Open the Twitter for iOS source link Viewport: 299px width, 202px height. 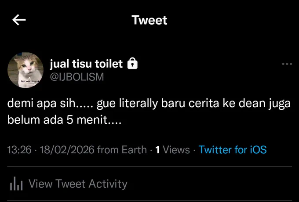(x=233, y=150)
